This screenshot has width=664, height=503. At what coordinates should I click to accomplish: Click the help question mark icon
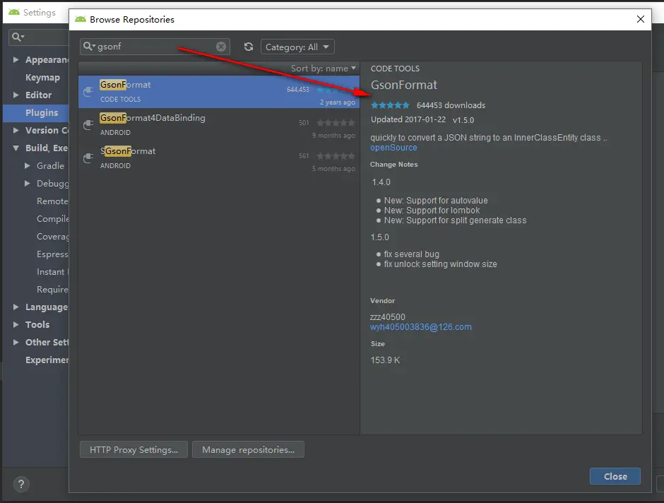click(21, 484)
